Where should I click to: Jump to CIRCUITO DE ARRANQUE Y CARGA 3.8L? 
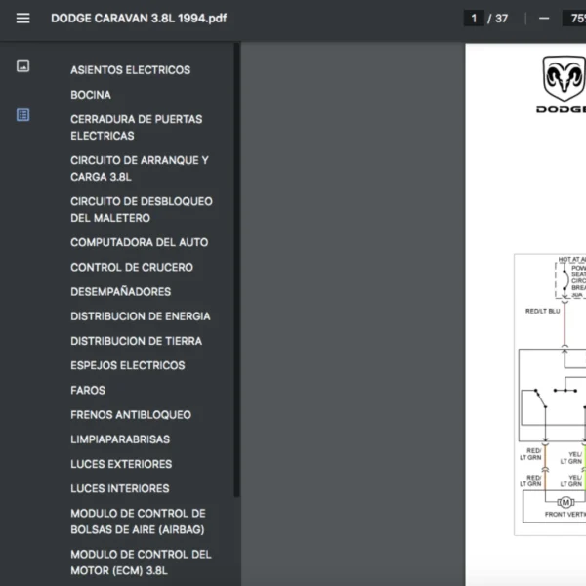[x=139, y=169]
